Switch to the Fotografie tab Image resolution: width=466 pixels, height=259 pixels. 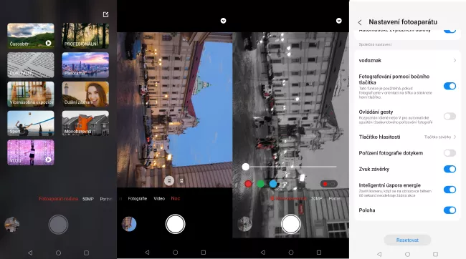coord(138,198)
